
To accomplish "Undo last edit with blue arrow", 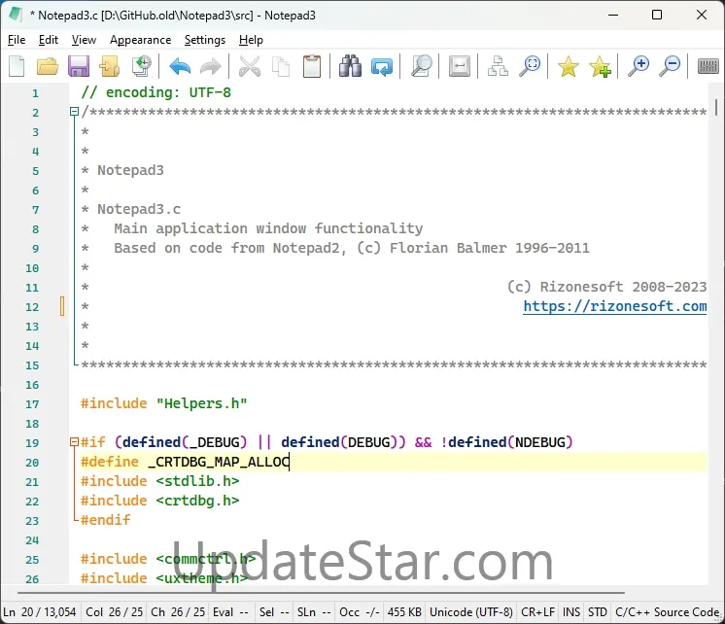I will pos(180,67).
